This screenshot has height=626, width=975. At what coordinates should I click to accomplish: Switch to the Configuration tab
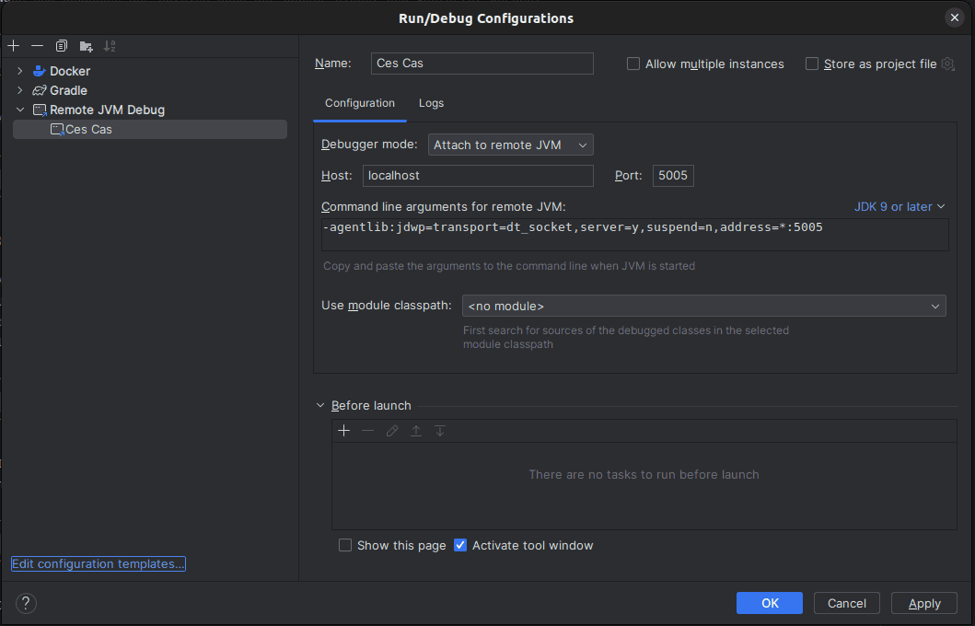point(359,103)
